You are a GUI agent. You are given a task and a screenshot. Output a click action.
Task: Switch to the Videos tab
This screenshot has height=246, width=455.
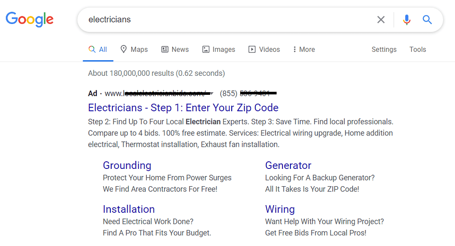pyautogui.click(x=264, y=50)
